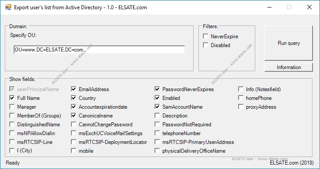
Task: Run the Active Directory query
Action: [x=289, y=43]
